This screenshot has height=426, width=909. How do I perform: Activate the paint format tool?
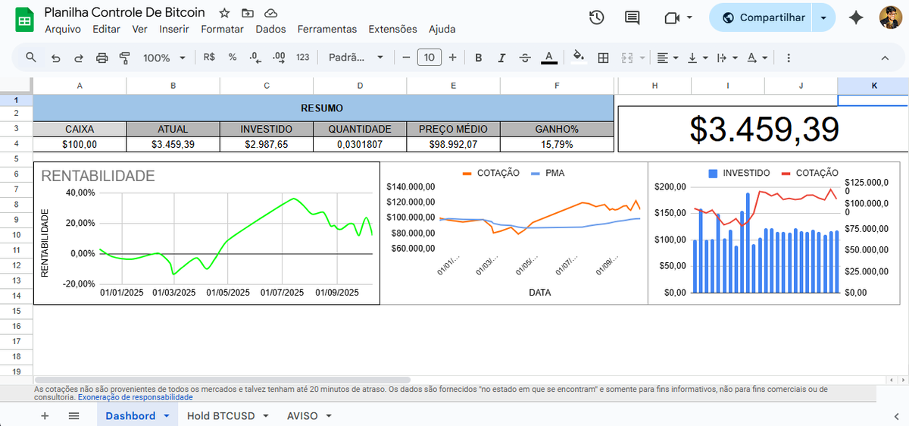point(125,58)
